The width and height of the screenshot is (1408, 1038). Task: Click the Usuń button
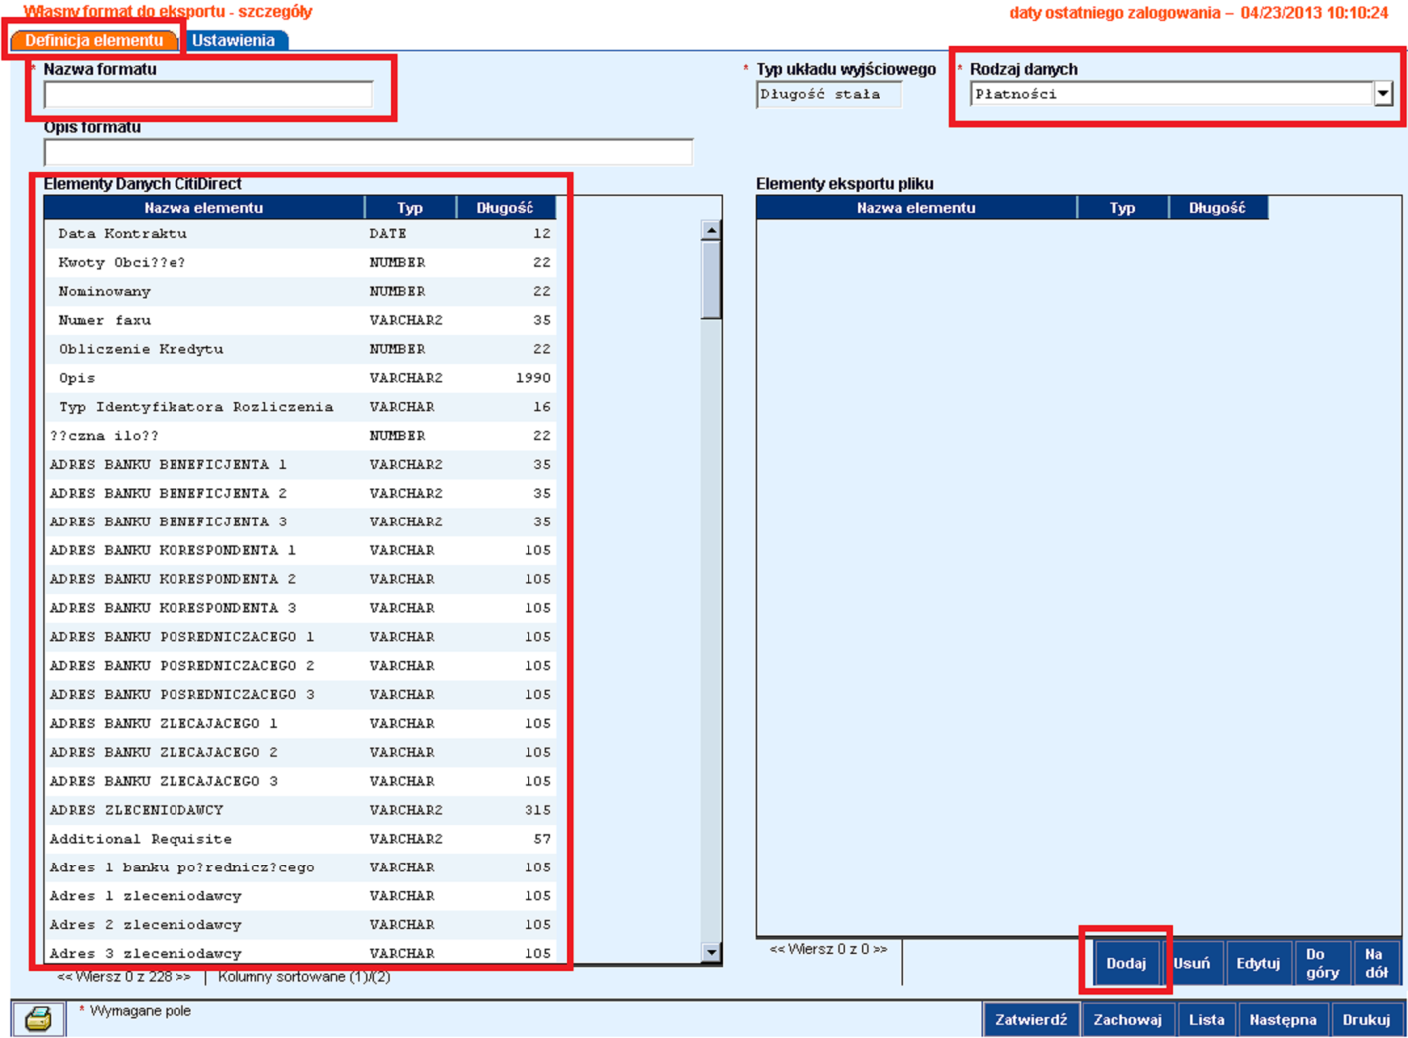tap(1192, 963)
